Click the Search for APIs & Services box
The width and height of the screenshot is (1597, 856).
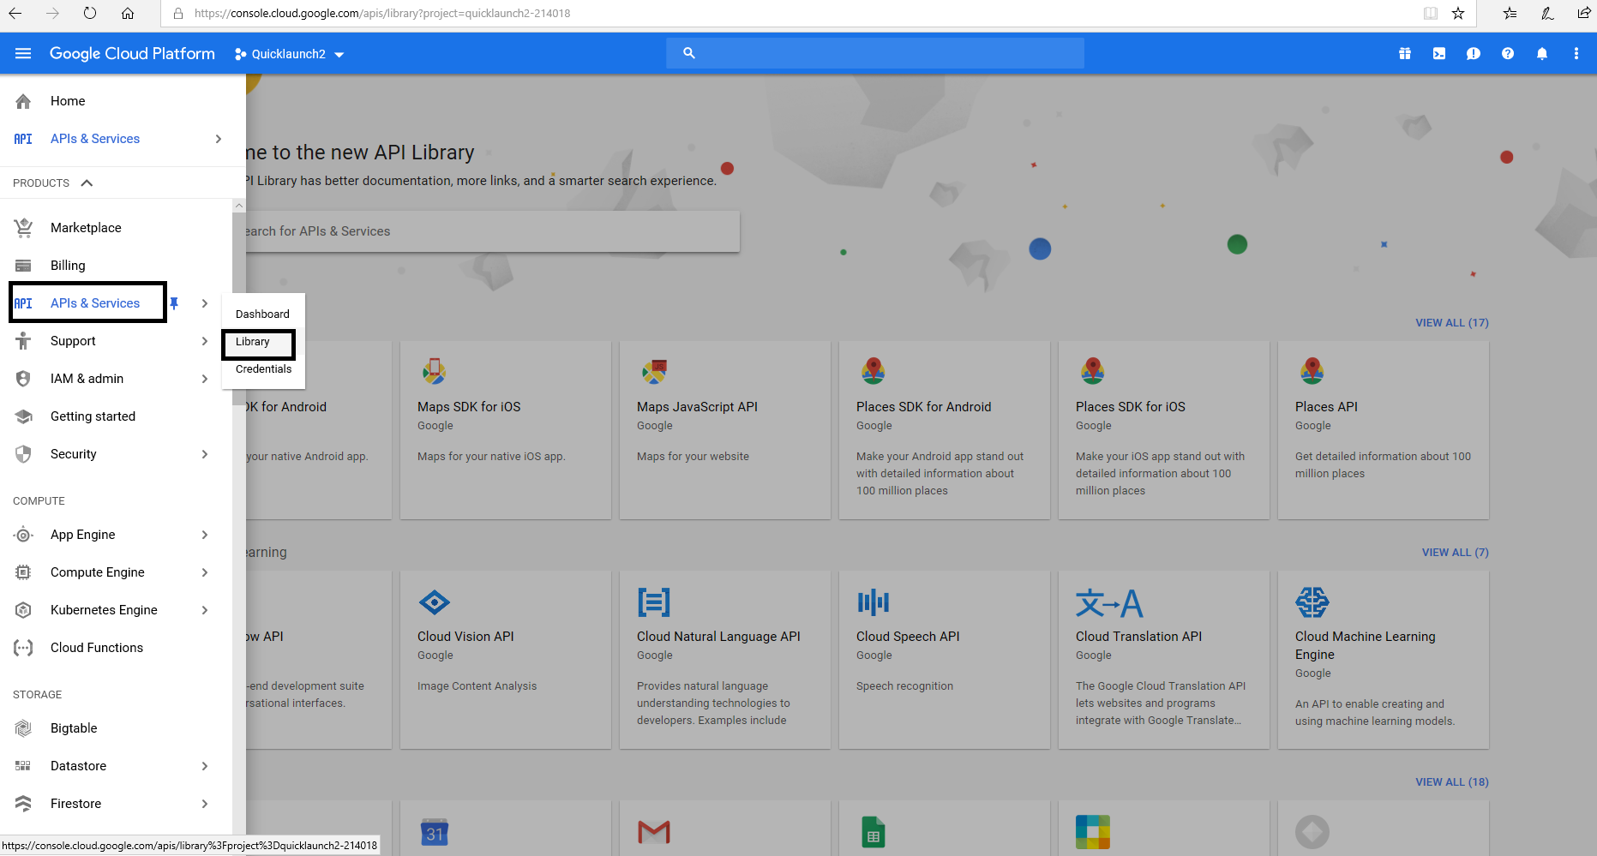point(492,231)
